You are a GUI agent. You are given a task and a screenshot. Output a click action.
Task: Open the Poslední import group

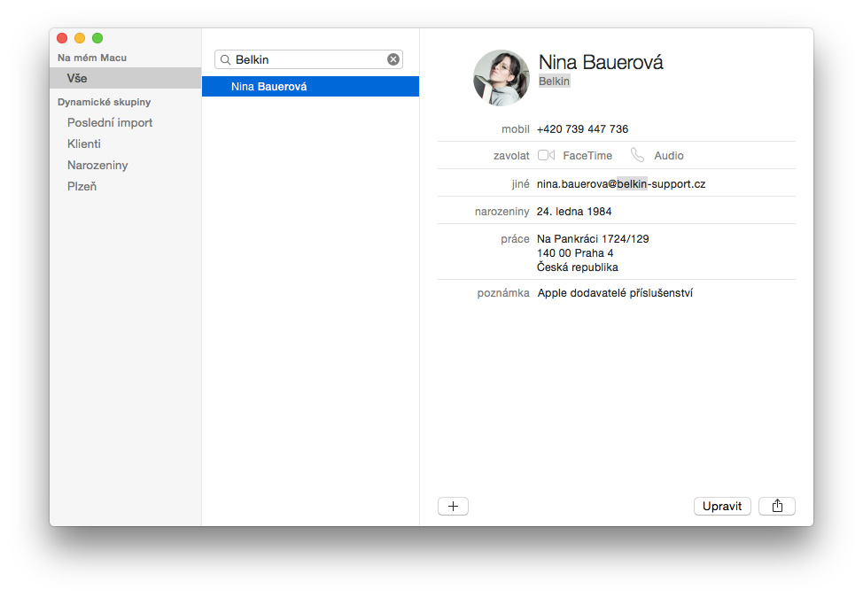click(x=110, y=123)
